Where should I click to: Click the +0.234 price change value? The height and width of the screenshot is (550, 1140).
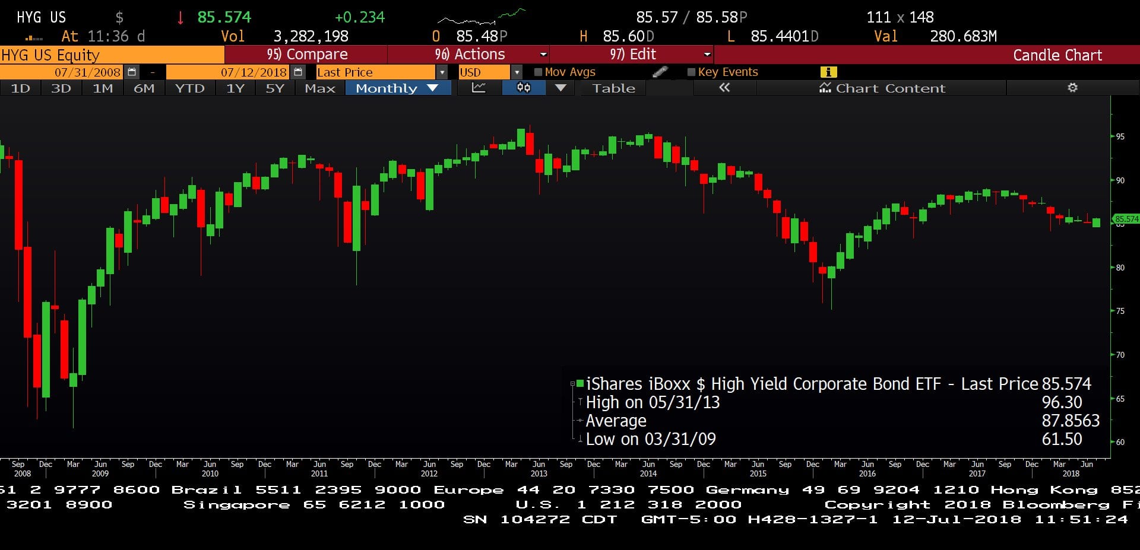pyautogui.click(x=360, y=17)
